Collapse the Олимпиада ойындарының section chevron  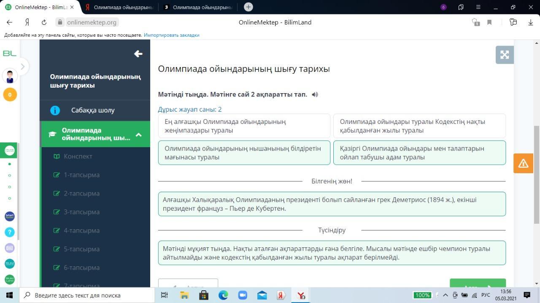138,134
